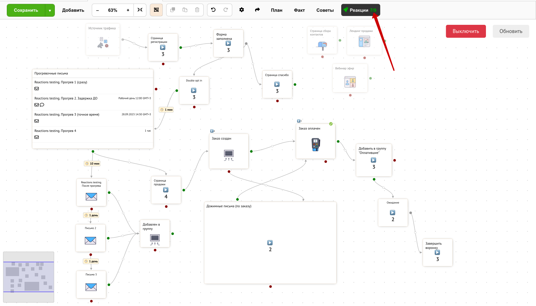Click the Заказ оплачен payment terminal icon
536x306 pixels.
(316, 144)
